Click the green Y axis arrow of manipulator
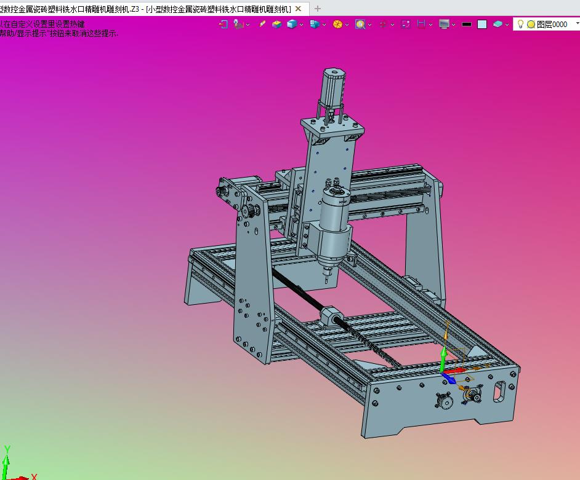 tap(443, 358)
